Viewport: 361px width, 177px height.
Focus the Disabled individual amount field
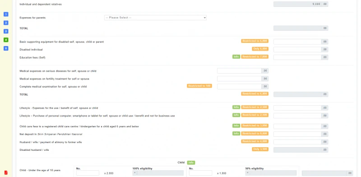(297, 50)
